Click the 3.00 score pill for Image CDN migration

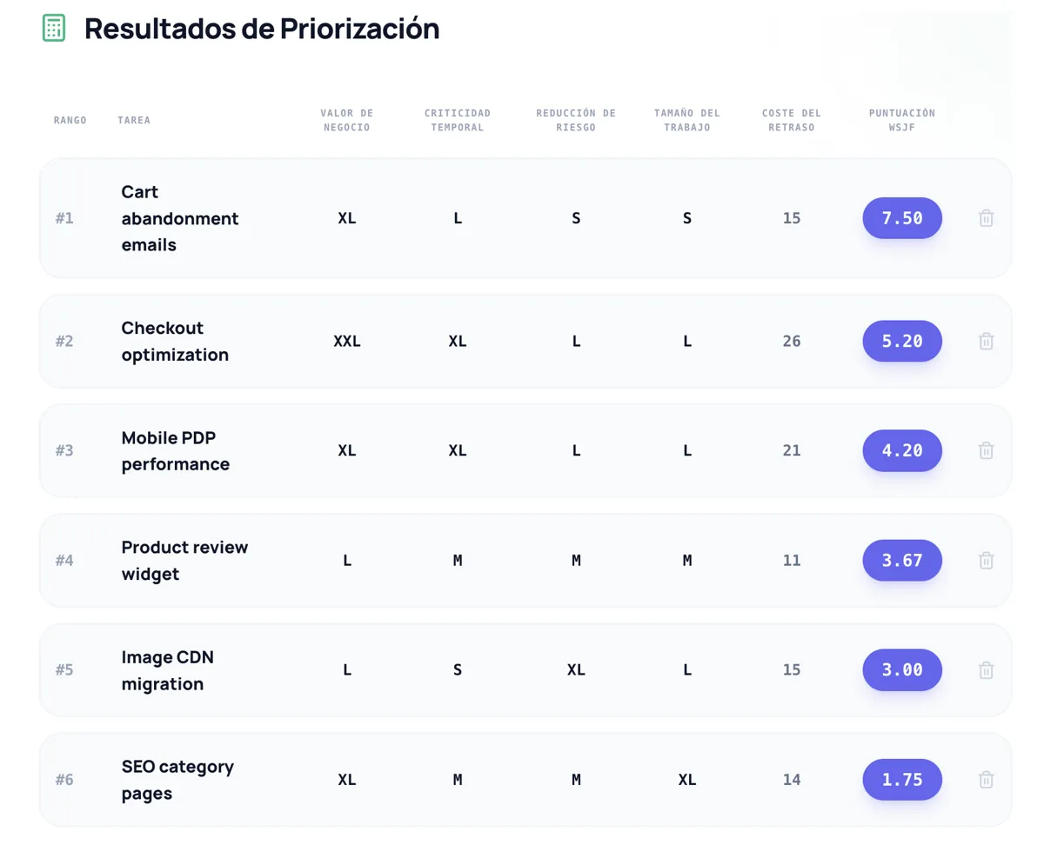pyautogui.click(x=902, y=670)
